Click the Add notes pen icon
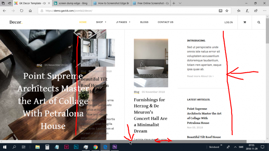Image resolution: width=269 pixels, height=151 pixels. 247,11
